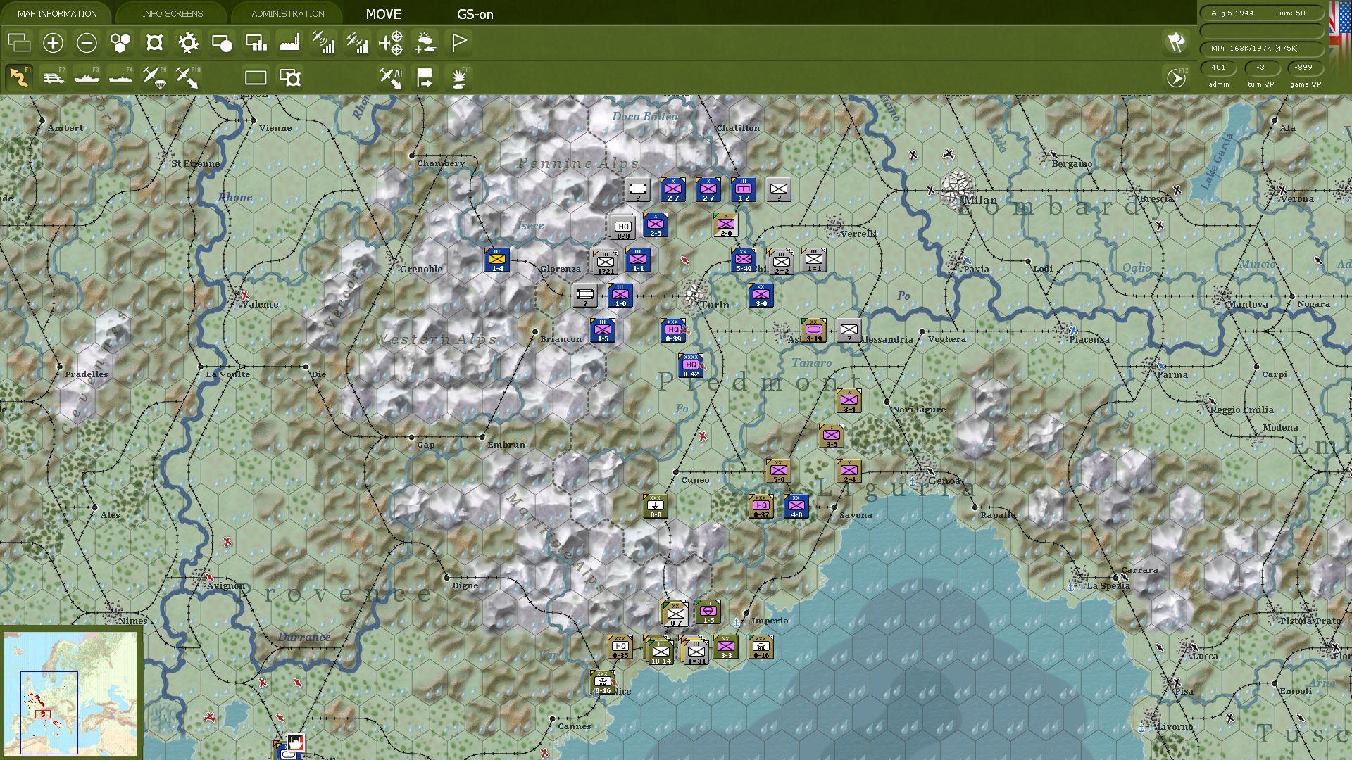1352x760 pixels.
Task: Open the AI move assist option
Action: pyautogui.click(x=390, y=76)
